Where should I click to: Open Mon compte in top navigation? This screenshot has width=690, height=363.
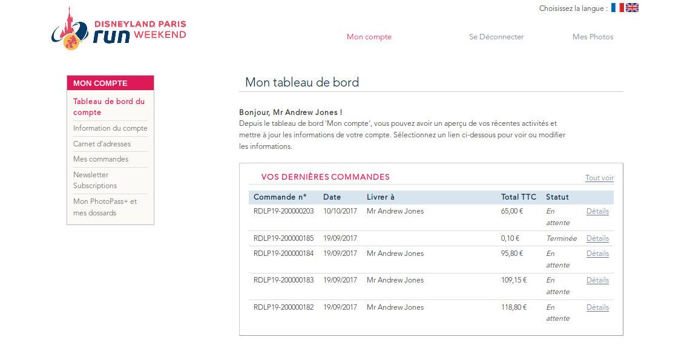click(x=369, y=37)
